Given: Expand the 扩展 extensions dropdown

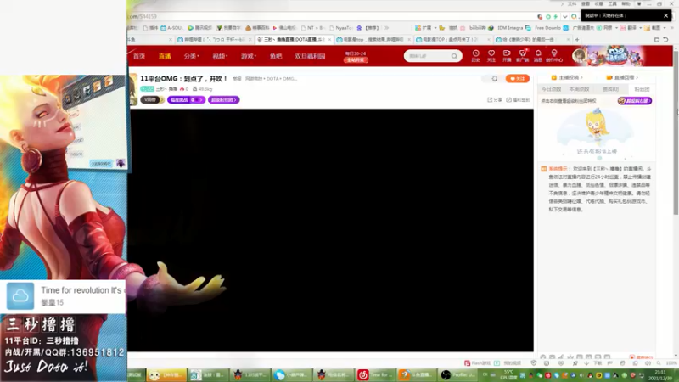Looking at the screenshot, I should pyautogui.click(x=426, y=28).
